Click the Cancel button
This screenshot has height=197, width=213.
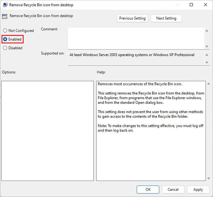pyautogui.click(x=173, y=189)
